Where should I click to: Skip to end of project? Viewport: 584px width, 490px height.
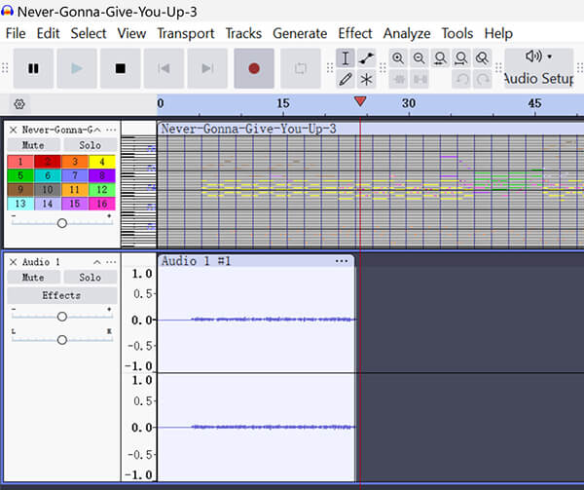click(207, 68)
